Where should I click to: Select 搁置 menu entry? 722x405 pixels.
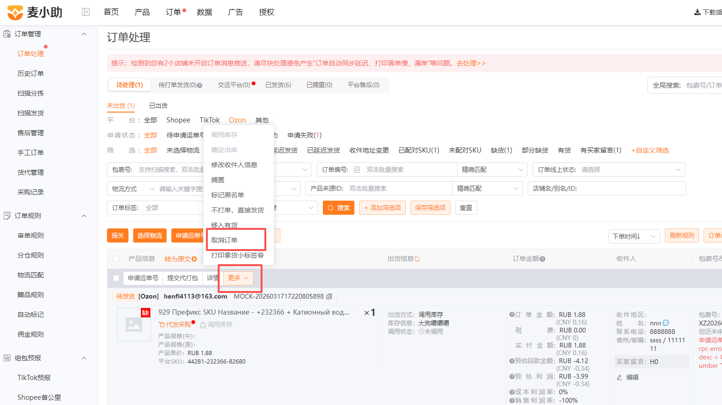click(x=218, y=180)
